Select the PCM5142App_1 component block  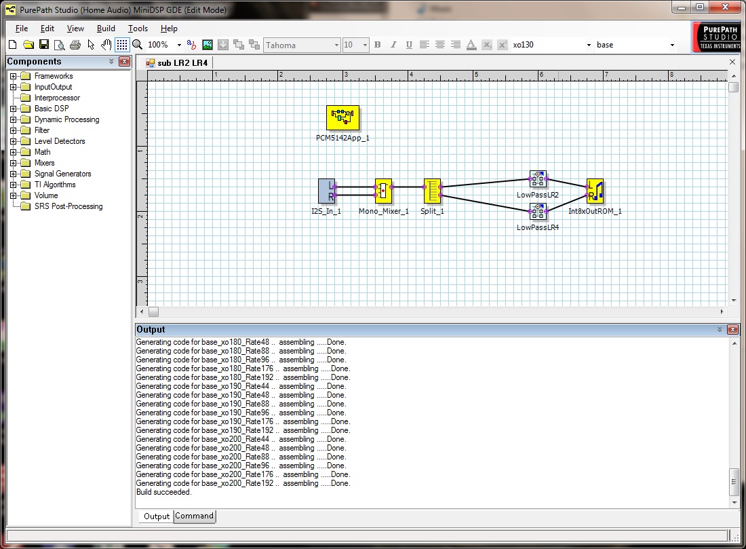click(x=342, y=117)
